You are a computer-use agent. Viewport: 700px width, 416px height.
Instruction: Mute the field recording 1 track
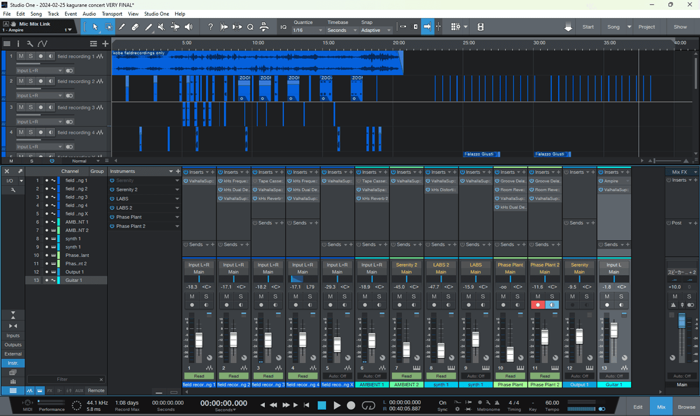21,57
